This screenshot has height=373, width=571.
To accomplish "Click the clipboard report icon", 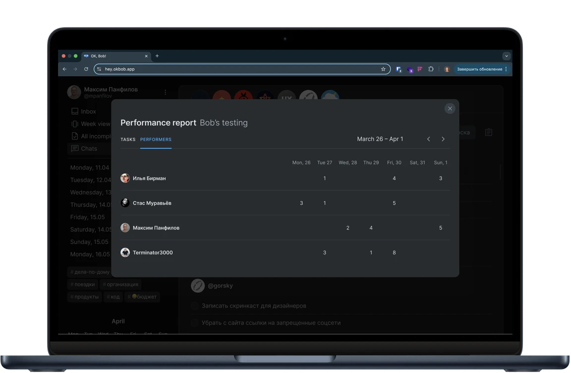I will [x=489, y=132].
